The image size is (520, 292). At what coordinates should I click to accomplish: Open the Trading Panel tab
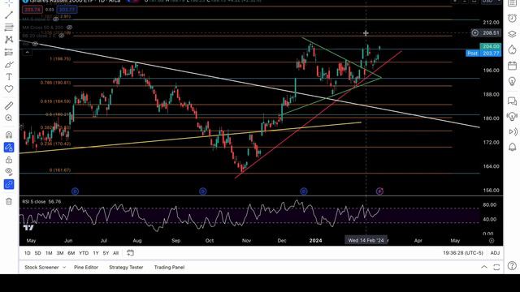(x=169, y=267)
